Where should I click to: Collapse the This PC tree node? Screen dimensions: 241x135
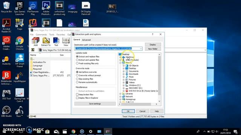[120, 63]
